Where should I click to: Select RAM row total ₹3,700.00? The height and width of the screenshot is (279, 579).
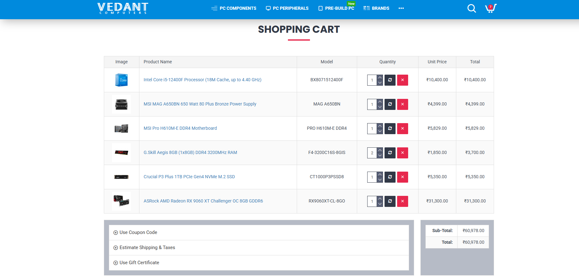475,152
